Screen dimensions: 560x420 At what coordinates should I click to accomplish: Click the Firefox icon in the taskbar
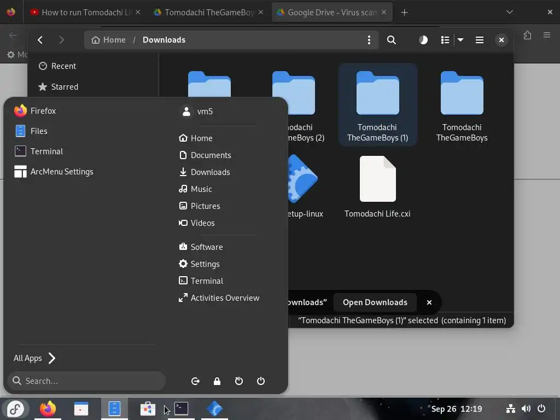48,409
